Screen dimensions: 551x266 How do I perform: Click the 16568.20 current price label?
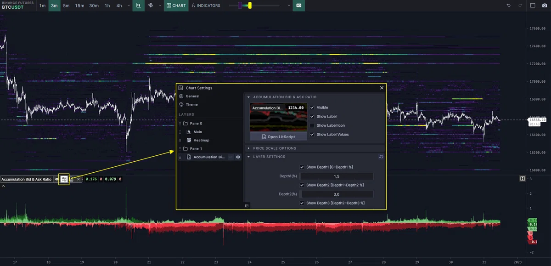[x=537, y=120]
